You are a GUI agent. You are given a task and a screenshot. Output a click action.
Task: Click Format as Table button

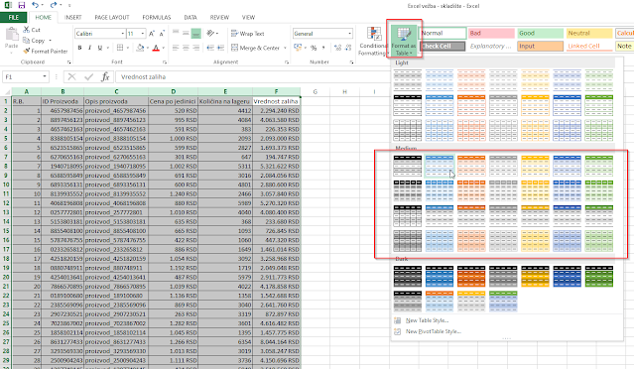click(404, 41)
